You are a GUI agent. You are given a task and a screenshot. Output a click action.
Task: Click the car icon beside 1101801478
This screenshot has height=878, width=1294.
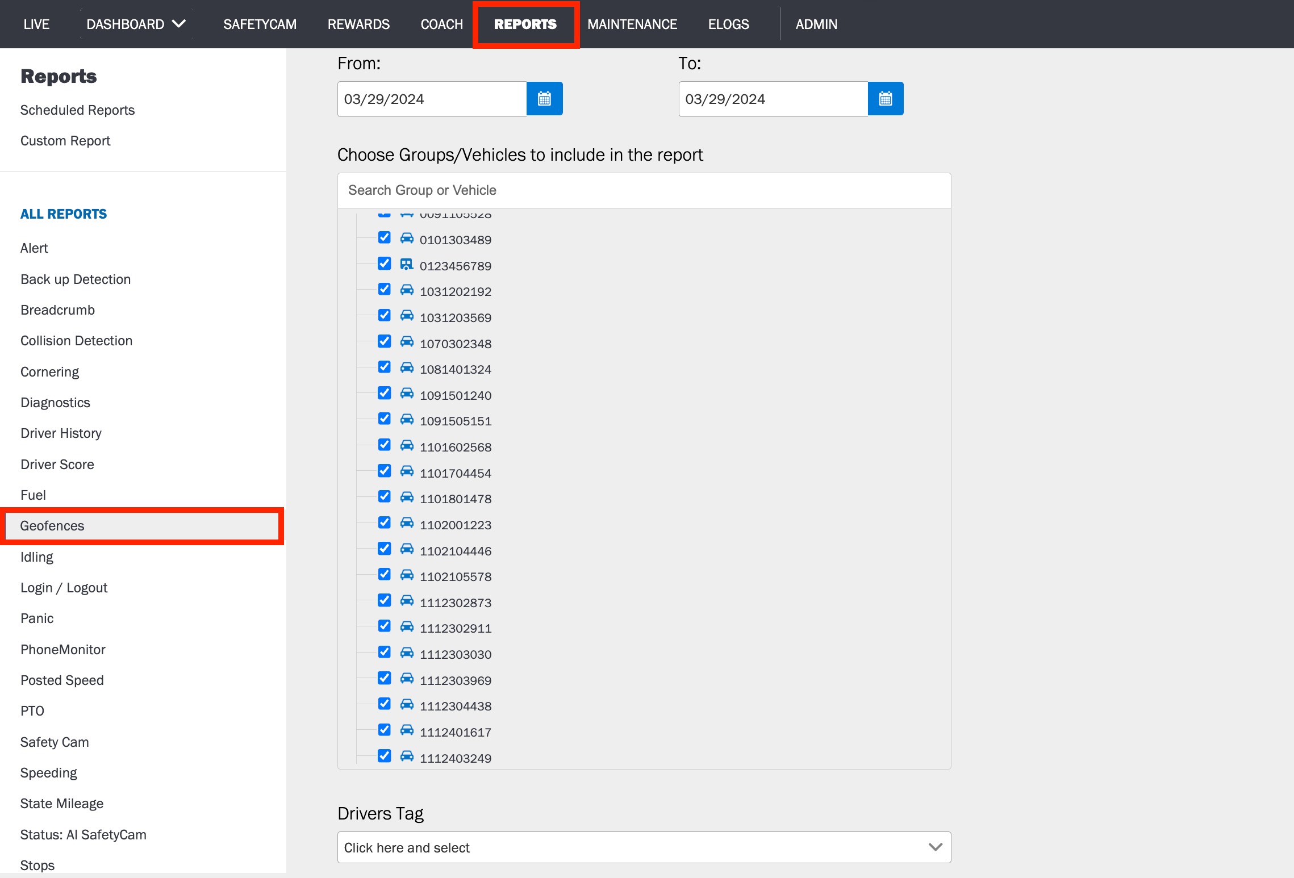click(x=407, y=497)
